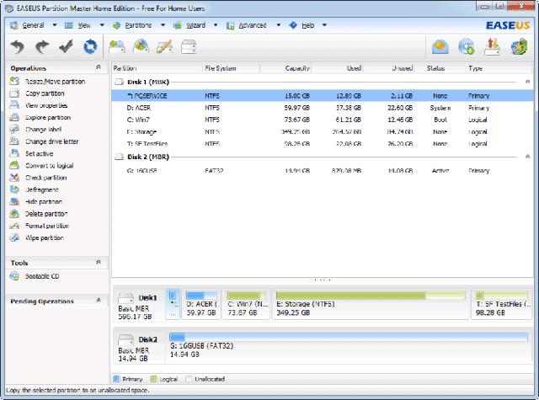Click the Redo arrow icon in toolbar

[42, 46]
